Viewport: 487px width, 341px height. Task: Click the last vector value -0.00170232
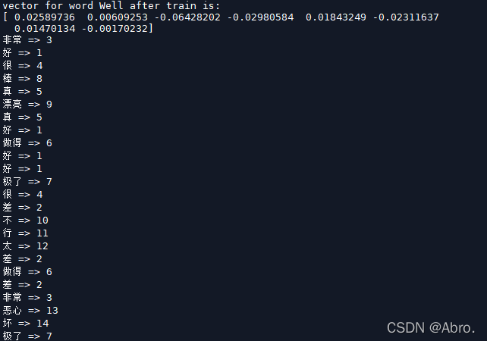(x=115, y=29)
